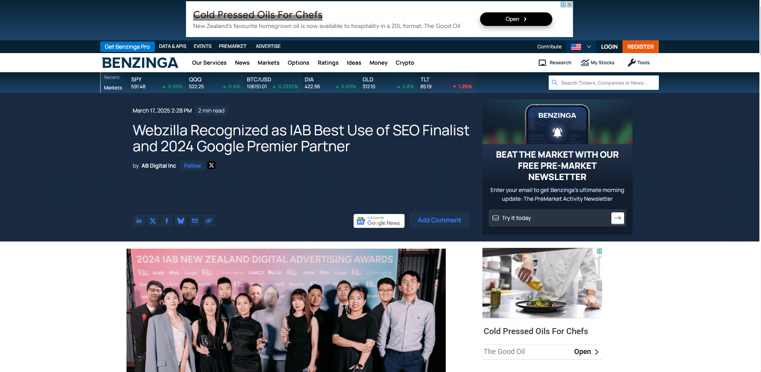Select the Markets ticker tab

coord(113,88)
